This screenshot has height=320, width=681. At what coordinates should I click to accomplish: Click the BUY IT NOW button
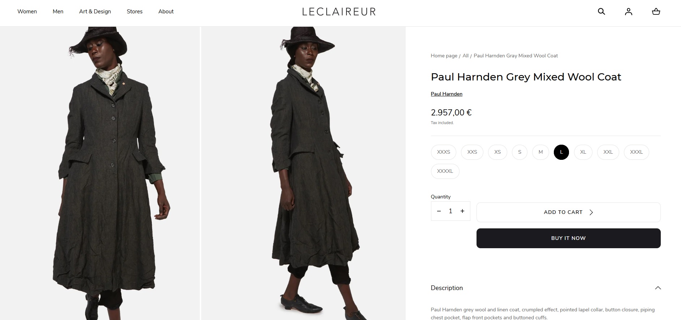[568, 238]
